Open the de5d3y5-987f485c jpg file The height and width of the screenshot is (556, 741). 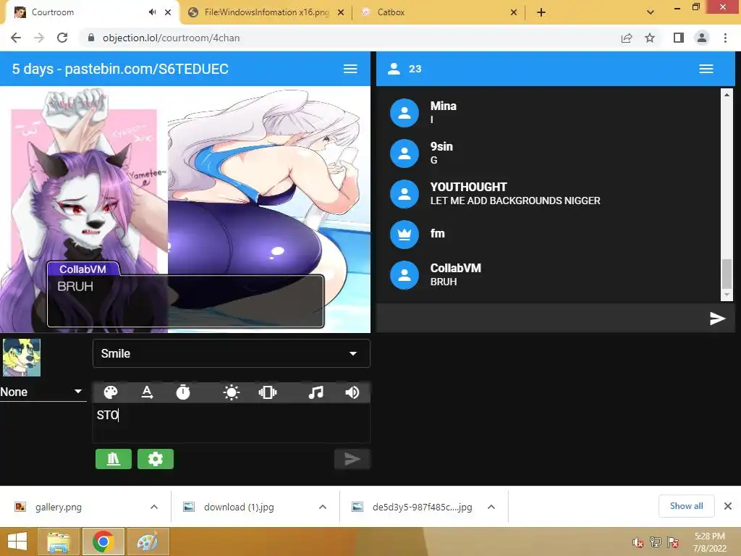click(422, 507)
